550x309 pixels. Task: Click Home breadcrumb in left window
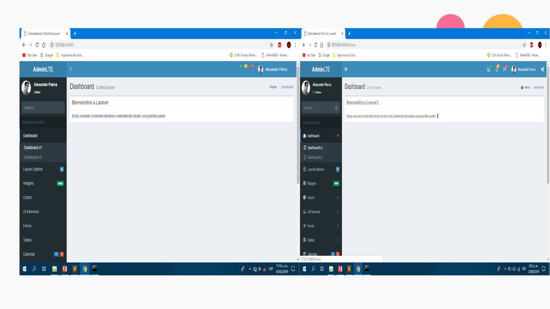(x=273, y=87)
